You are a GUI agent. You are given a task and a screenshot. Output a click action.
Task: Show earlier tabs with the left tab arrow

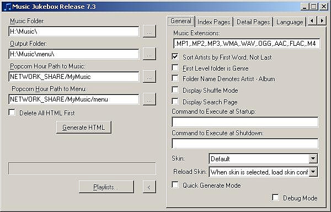[312, 21]
